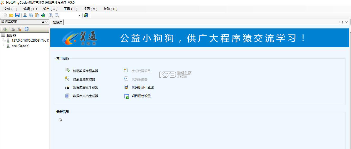Save using the floppy disk icon
This screenshot has height=149, width=351.
(x=17, y=15)
